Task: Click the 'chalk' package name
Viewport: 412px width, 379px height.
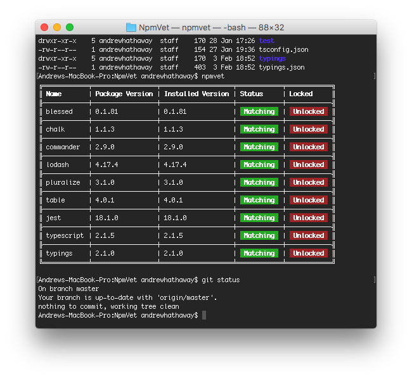Action: tap(55, 129)
